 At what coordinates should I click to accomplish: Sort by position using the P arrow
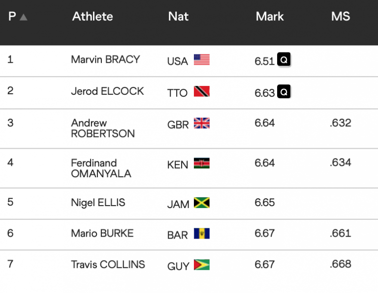point(23,17)
